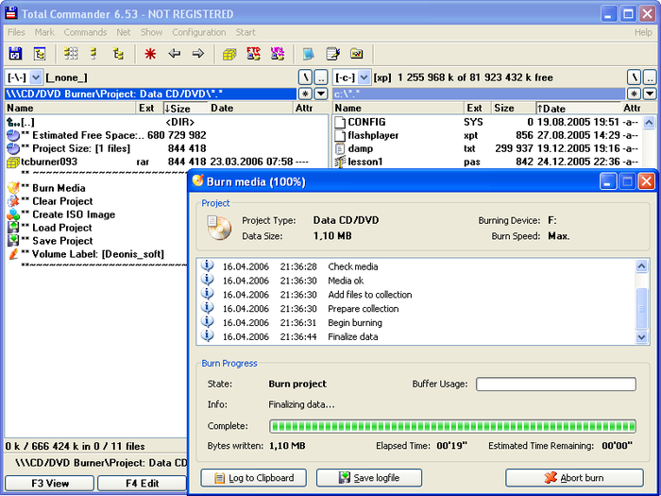Viewport: 661px width, 496px height.
Task: Open right panel directory history dropdown arrow
Action: (650, 94)
